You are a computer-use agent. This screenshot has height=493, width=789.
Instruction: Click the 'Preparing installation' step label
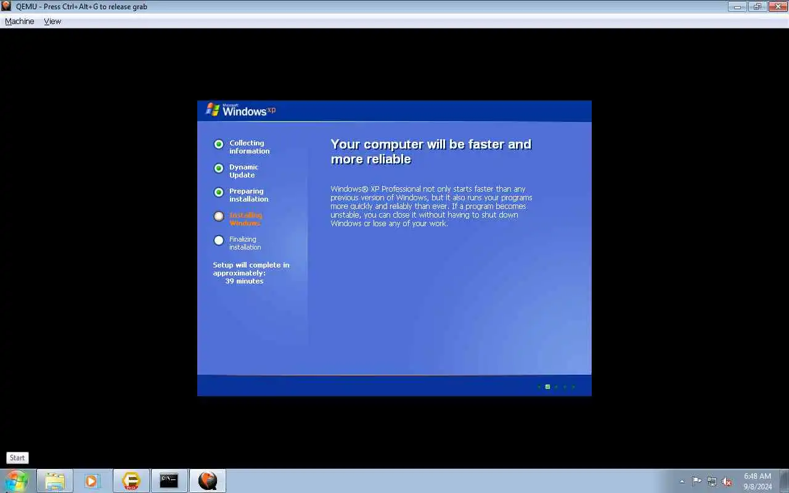tap(249, 195)
